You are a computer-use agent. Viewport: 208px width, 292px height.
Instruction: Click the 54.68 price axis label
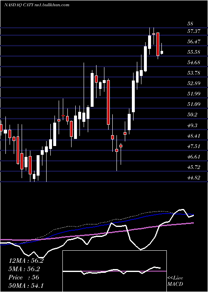click(194, 63)
